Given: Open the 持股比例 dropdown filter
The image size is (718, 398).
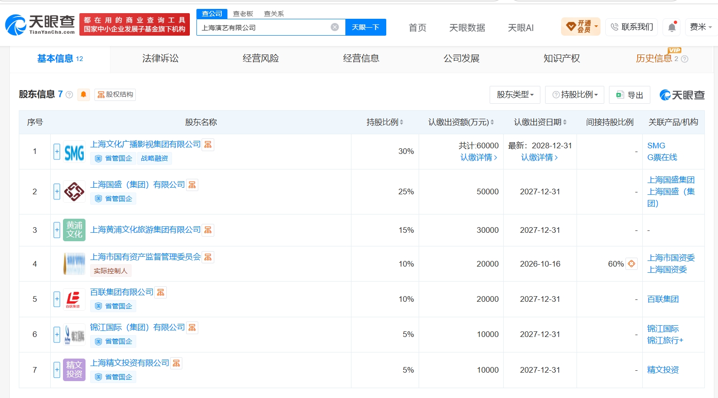Looking at the screenshot, I should (x=575, y=95).
